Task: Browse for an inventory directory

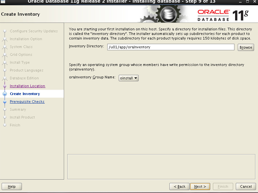Action: (246, 47)
